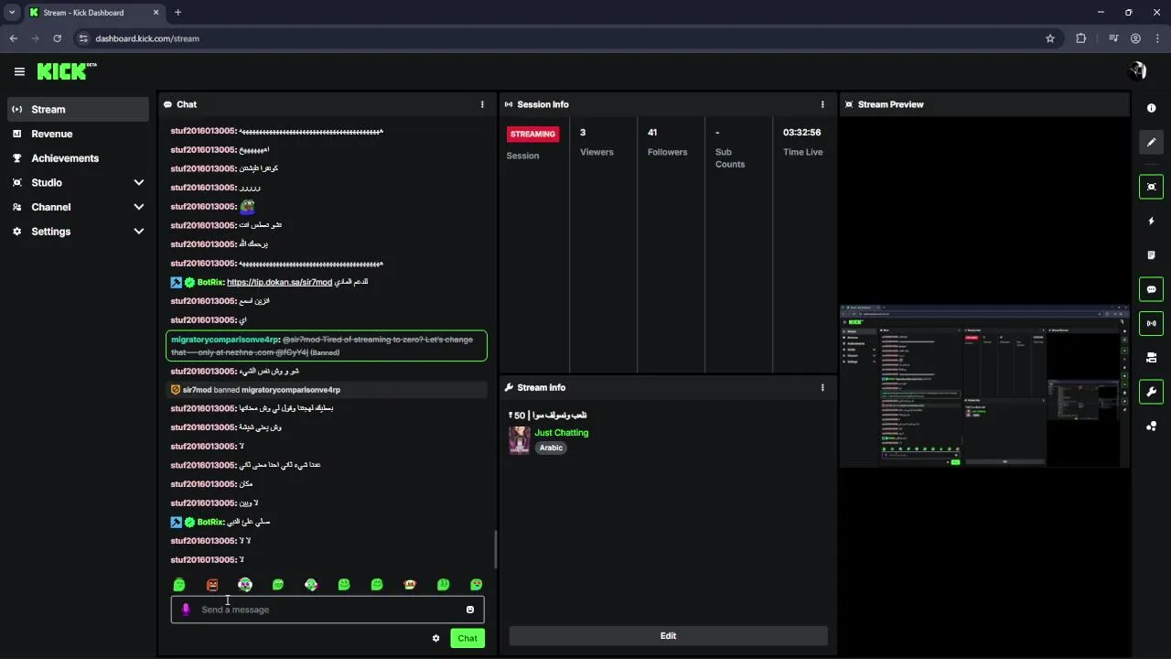The image size is (1171, 659).
Task: Open the tab search dropdown arrow
Action: pyautogui.click(x=12, y=12)
